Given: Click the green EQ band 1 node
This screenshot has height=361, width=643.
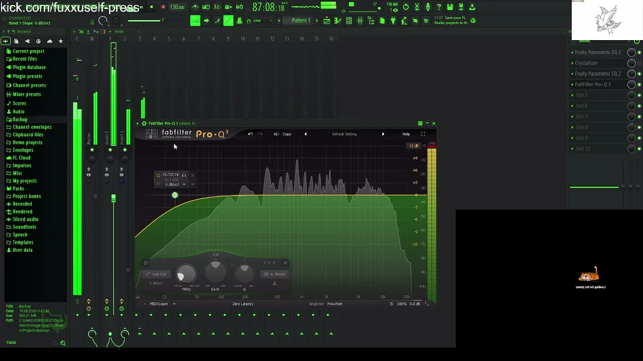Looking at the screenshot, I should tap(175, 195).
